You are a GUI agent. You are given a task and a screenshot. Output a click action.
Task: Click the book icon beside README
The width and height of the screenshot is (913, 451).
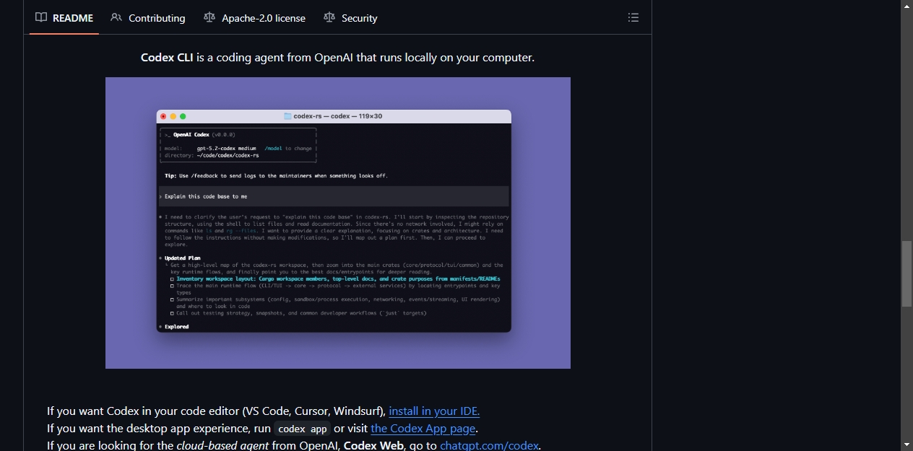click(x=41, y=18)
